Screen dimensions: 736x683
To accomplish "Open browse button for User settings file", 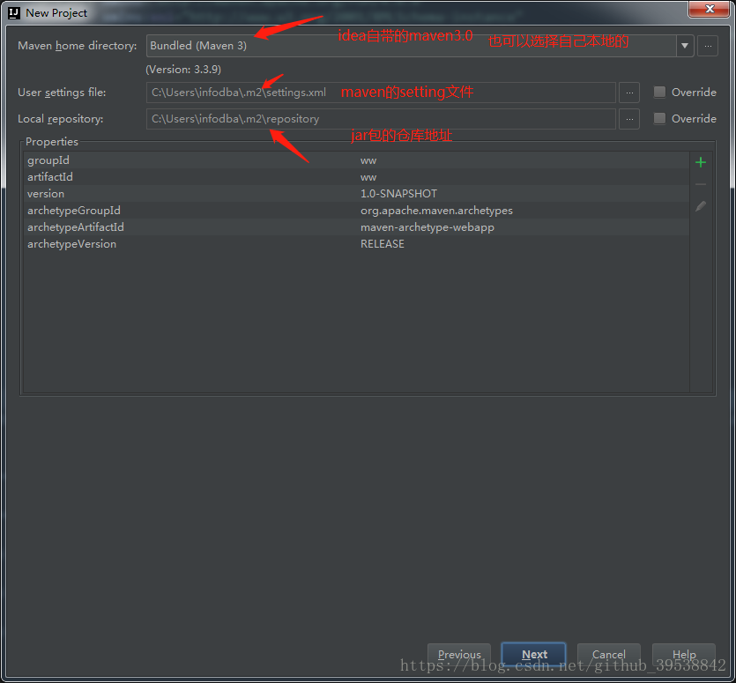I will [x=629, y=93].
